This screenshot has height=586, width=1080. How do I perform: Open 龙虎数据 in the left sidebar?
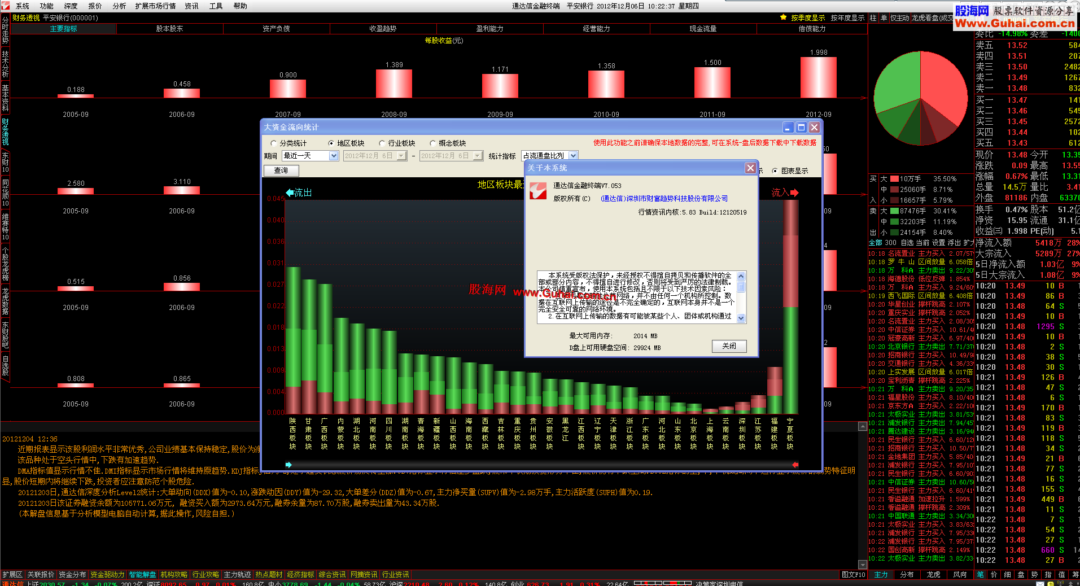pyautogui.click(x=5, y=301)
